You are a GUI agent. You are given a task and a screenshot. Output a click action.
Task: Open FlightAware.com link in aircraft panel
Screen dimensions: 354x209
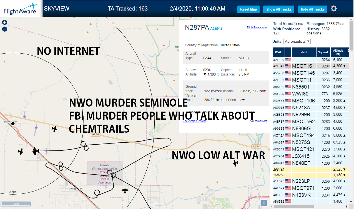(257, 27)
